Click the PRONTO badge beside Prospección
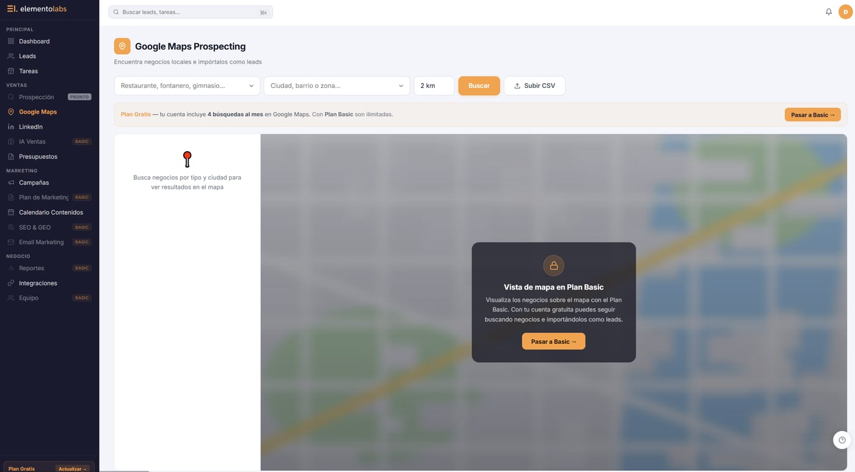The height and width of the screenshot is (472, 855). tap(79, 97)
